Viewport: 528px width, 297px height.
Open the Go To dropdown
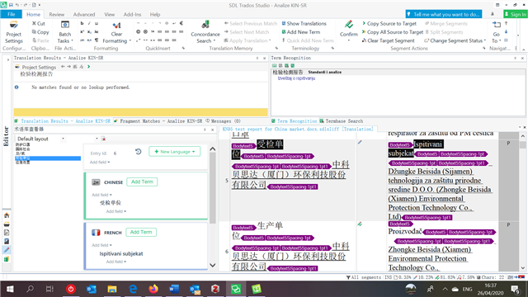point(497,32)
